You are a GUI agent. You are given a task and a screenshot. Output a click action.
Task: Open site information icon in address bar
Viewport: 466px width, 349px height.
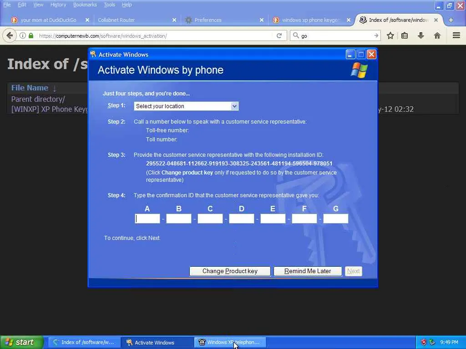coord(23,35)
